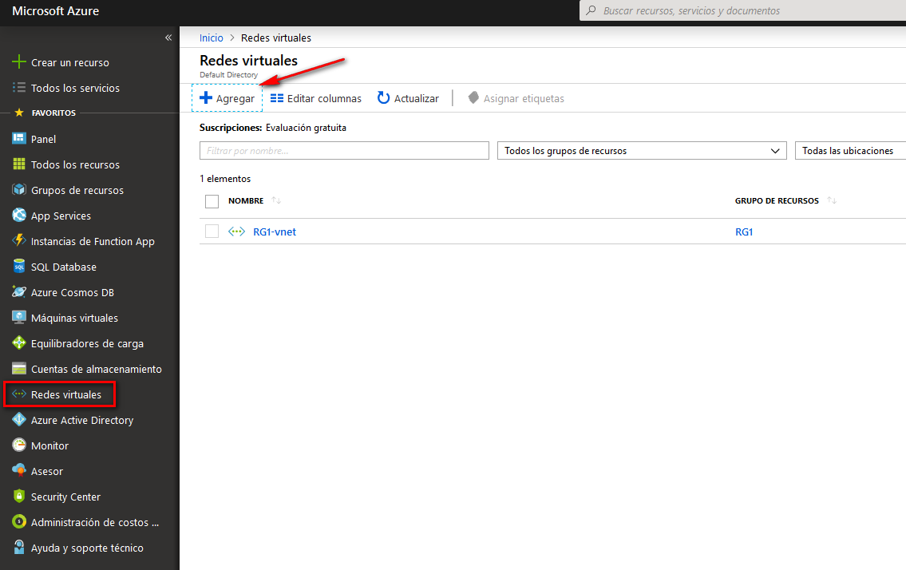Expand Todos los grupos de recursos dropdown
Screen dimensions: 906x570
click(x=642, y=151)
